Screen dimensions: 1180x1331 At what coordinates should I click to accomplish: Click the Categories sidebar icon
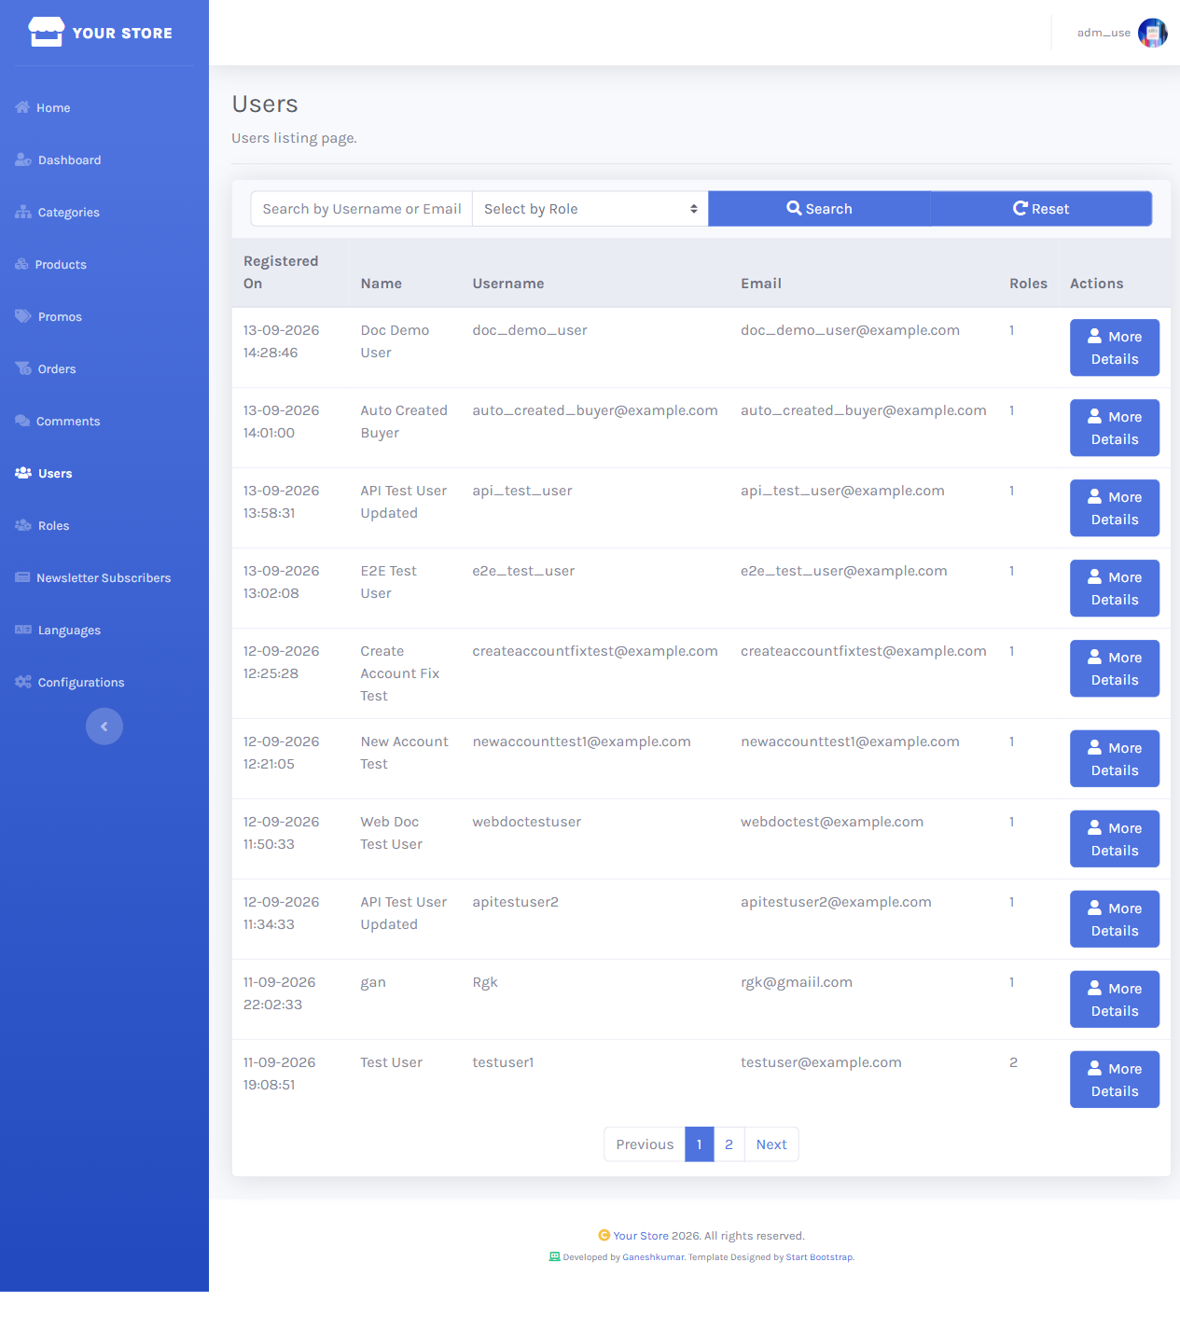pyautogui.click(x=23, y=212)
